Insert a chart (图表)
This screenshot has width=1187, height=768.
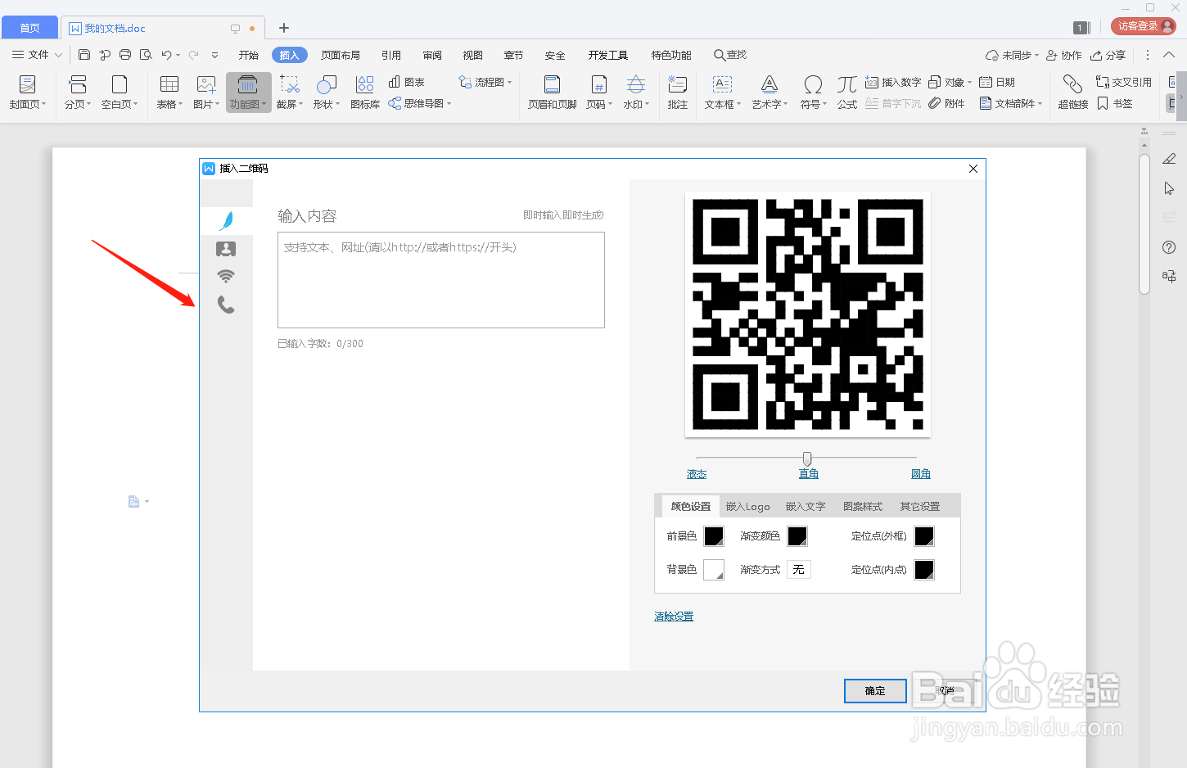[x=407, y=82]
